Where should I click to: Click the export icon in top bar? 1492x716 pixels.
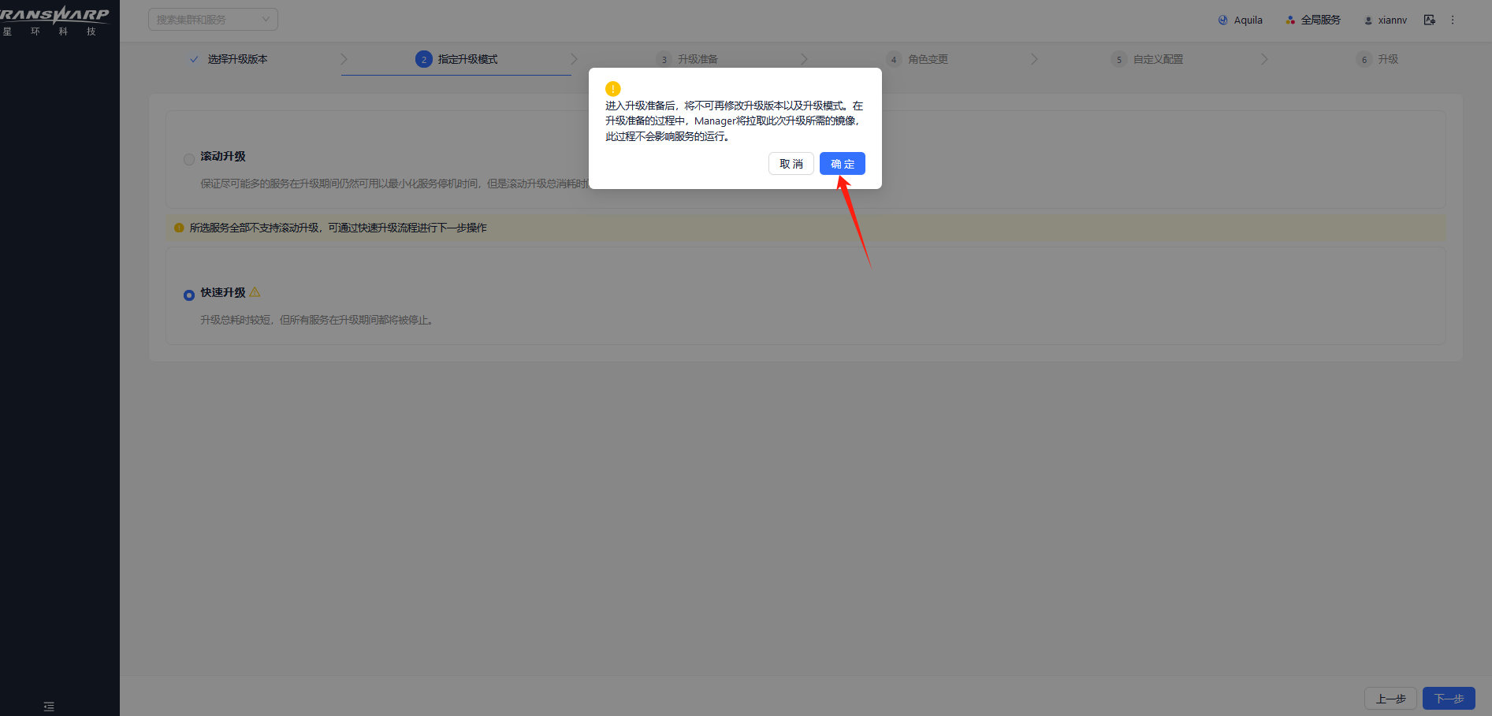[1429, 20]
